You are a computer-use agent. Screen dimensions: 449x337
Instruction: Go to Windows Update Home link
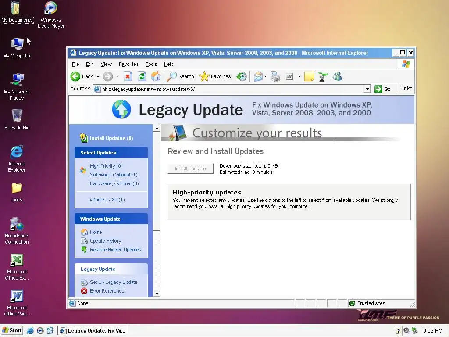(x=96, y=232)
